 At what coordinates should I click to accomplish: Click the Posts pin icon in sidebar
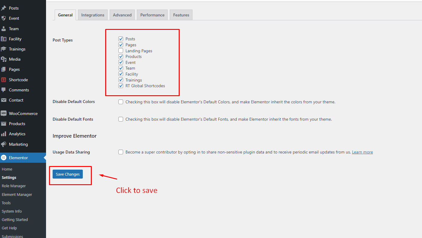pos(4,8)
